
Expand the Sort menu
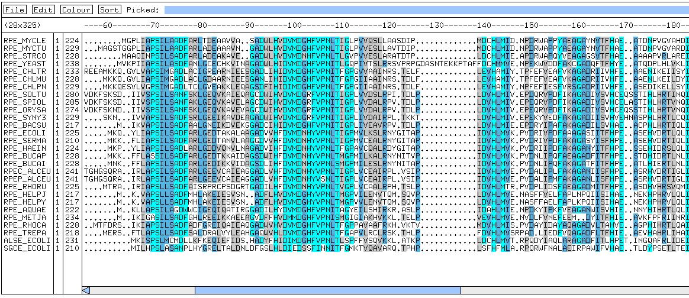109,10
